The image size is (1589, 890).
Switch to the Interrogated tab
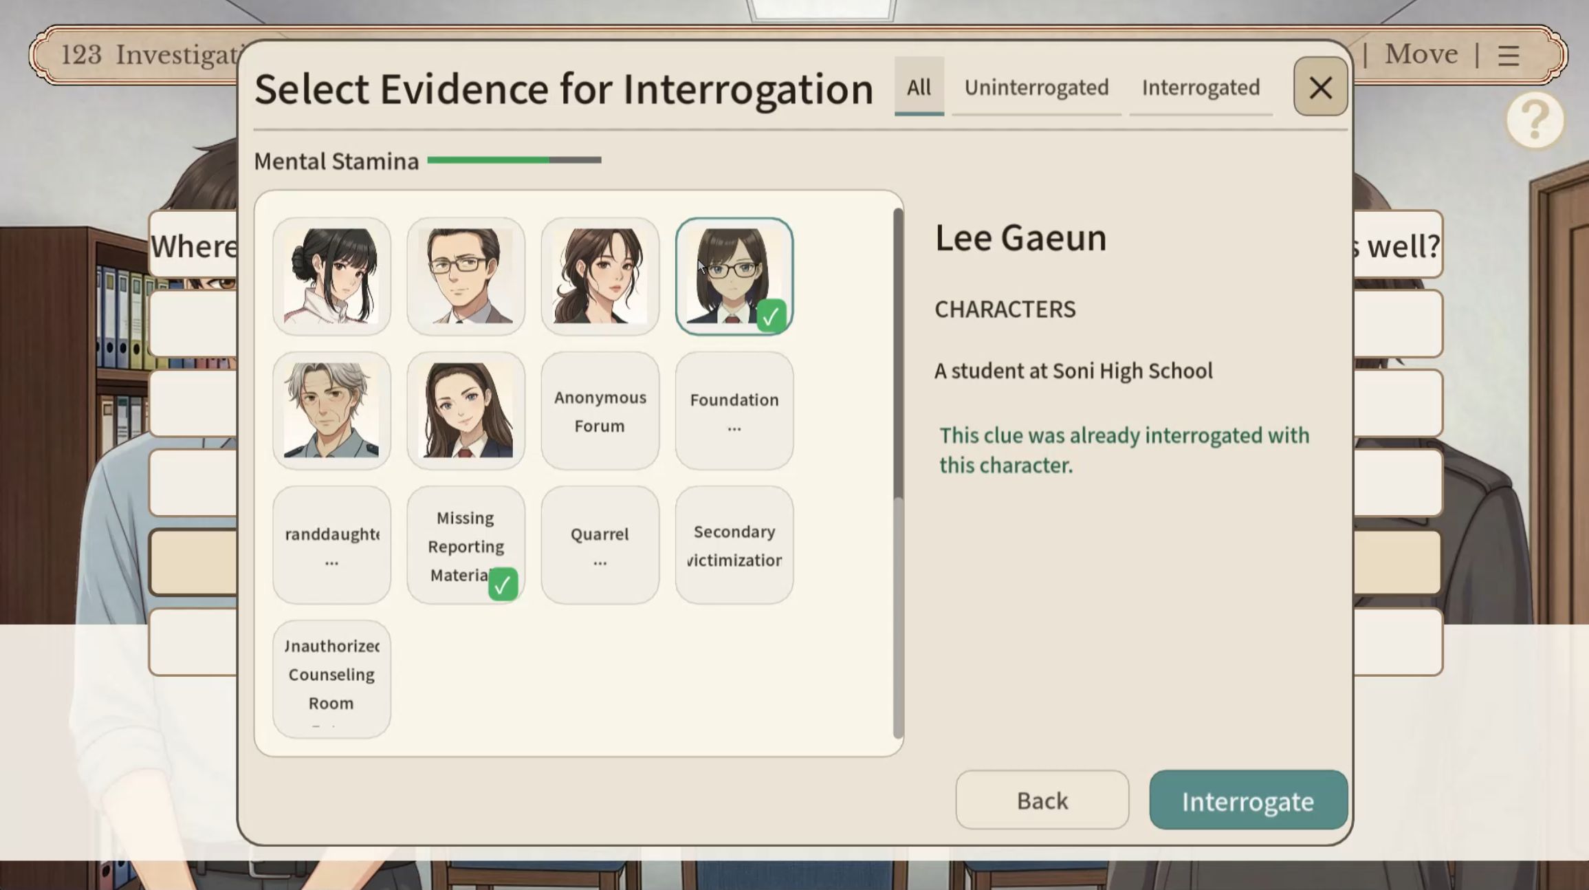tap(1201, 88)
